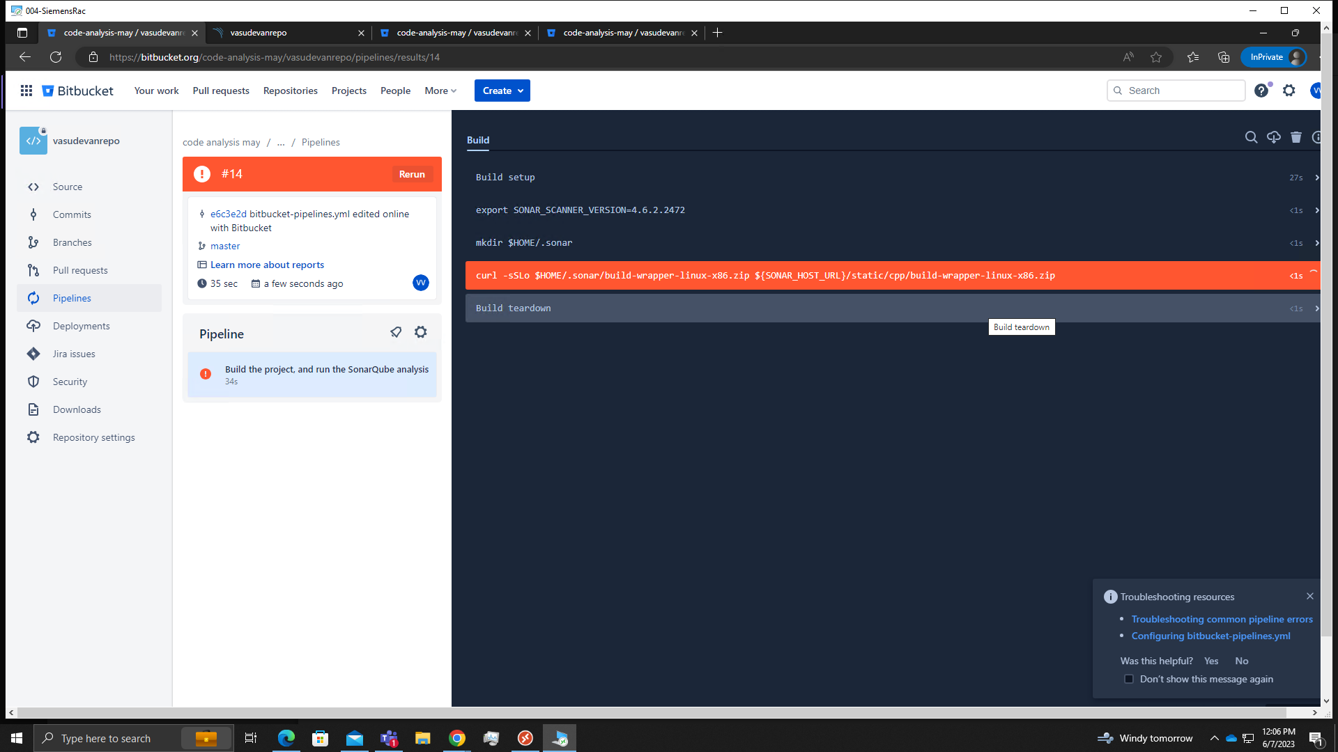1338x752 pixels.
Task: Open the app switcher grid icon
Action: [x=26, y=91]
